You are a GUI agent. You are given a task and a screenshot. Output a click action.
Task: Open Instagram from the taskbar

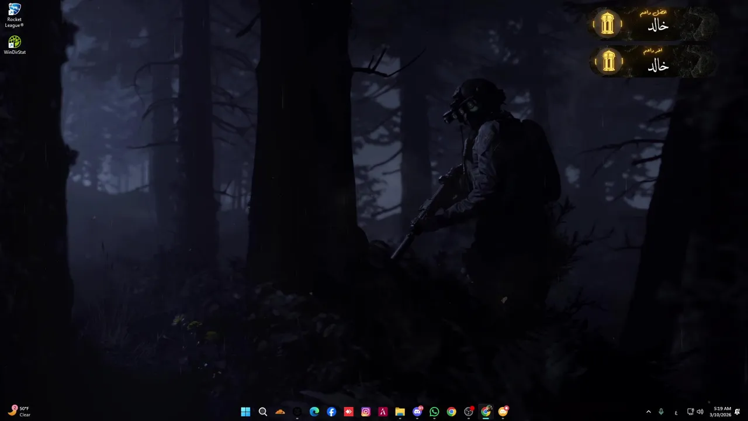click(366, 412)
